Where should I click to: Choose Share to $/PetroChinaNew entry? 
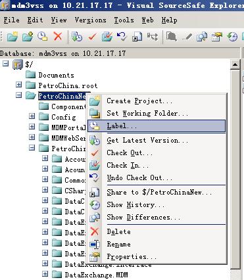[157, 193]
